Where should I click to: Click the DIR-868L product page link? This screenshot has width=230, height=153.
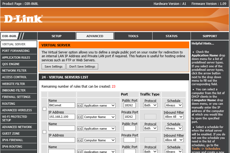20,4
